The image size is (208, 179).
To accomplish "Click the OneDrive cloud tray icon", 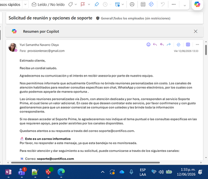I will click(122, 172).
